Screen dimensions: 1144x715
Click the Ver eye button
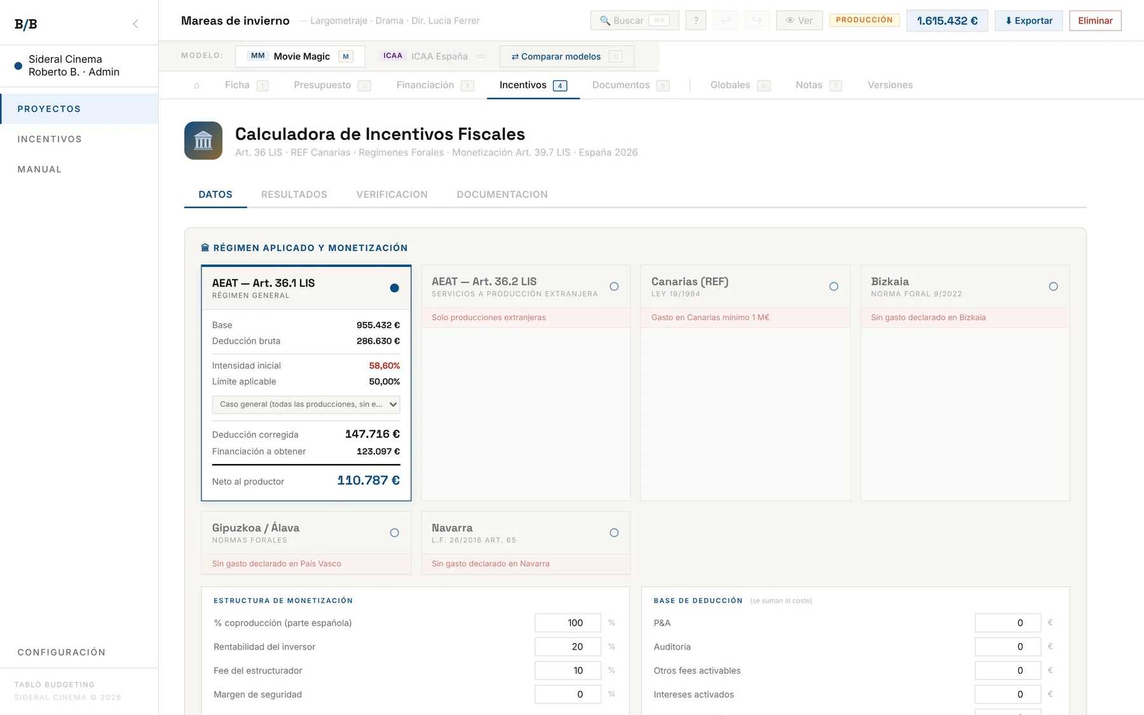[799, 20]
